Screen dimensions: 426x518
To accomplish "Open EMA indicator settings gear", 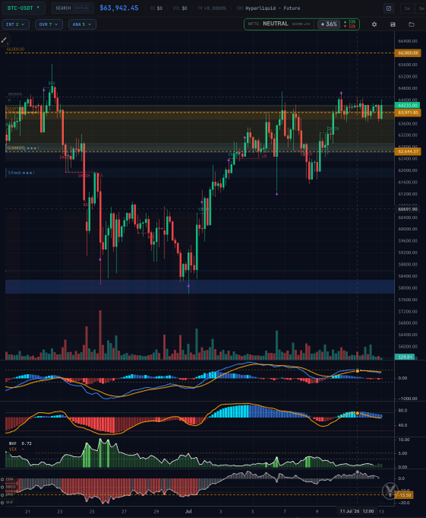I will coord(2,479).
